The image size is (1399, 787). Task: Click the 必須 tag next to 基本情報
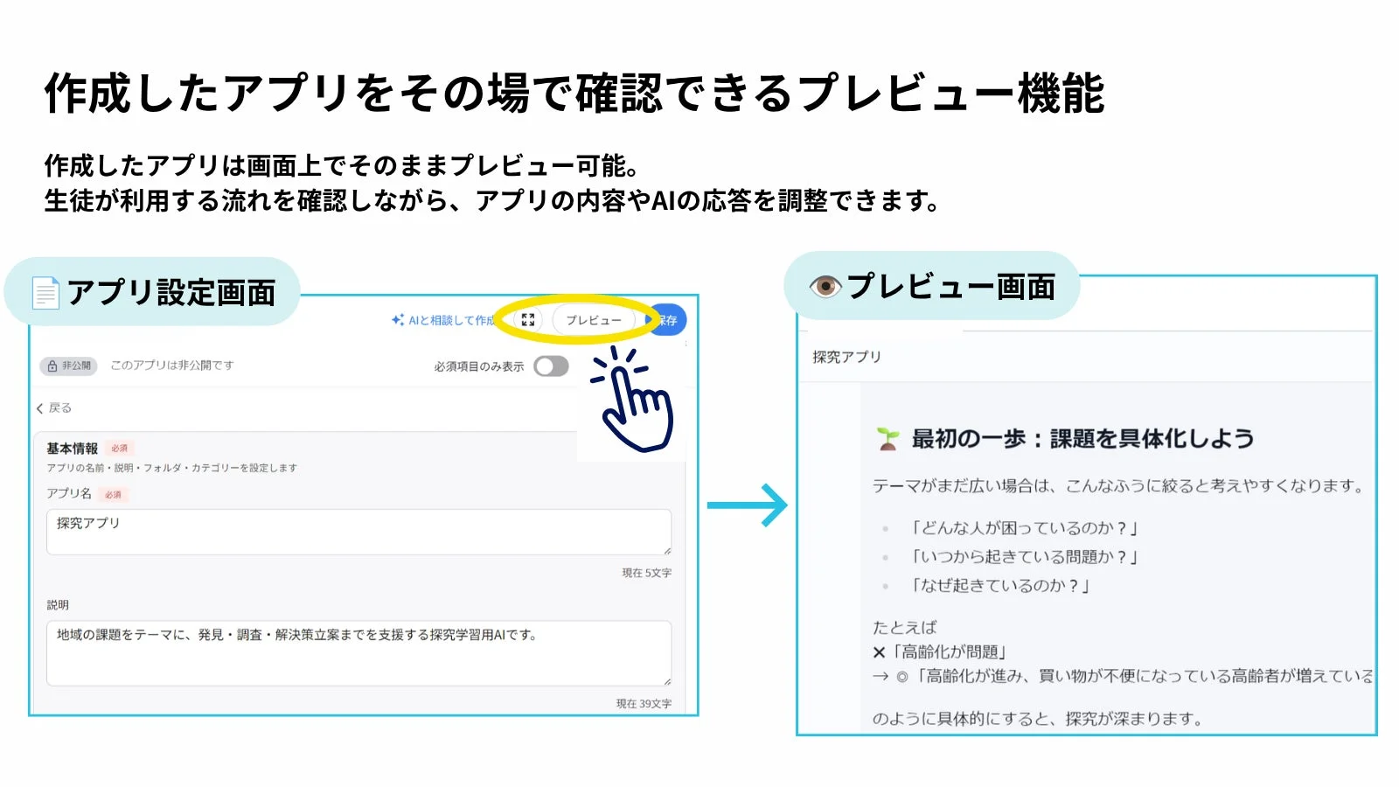click(x=119, y=448)
